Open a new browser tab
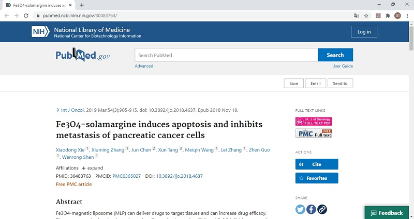This screenshot has width=414, height=219. tap(82, 5)
